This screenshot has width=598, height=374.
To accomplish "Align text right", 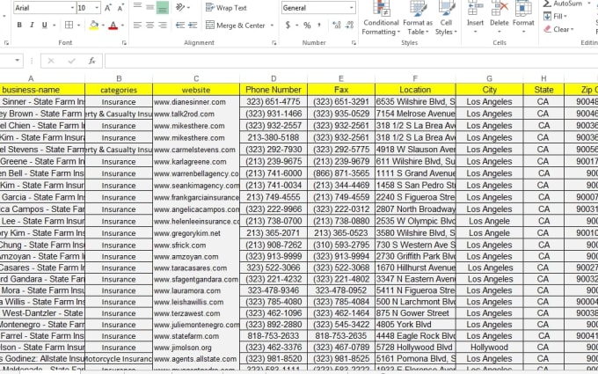I will coord(163,26).
